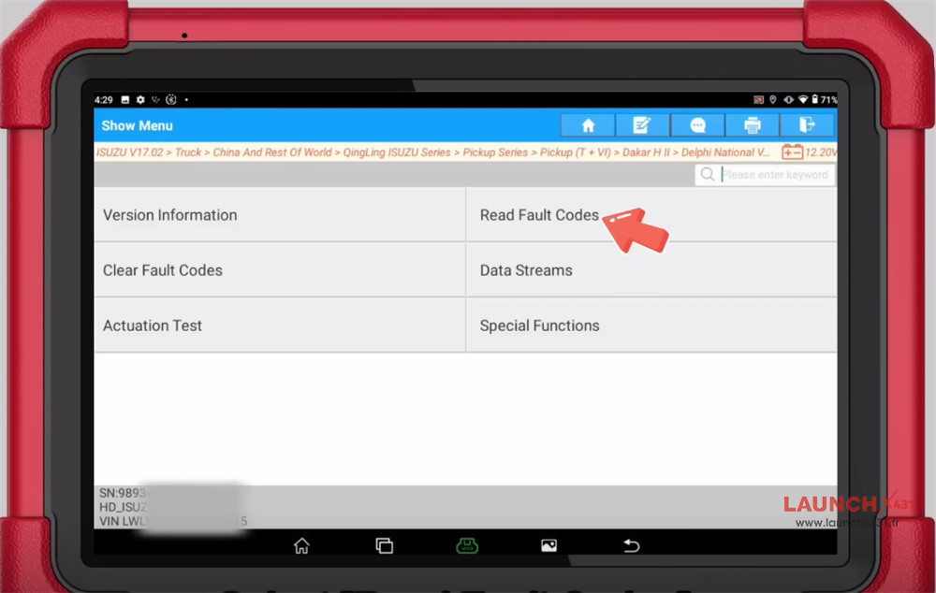Open Version Information
Viewport: 936px width, 593px height.
[279, 215]
